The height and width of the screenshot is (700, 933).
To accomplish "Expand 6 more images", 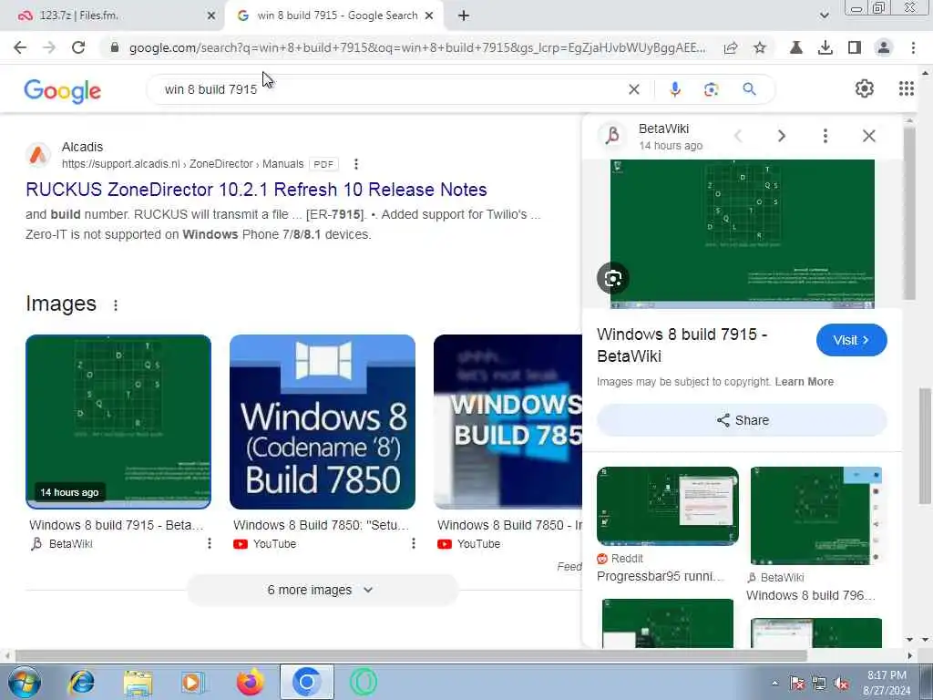I will 322,590.
